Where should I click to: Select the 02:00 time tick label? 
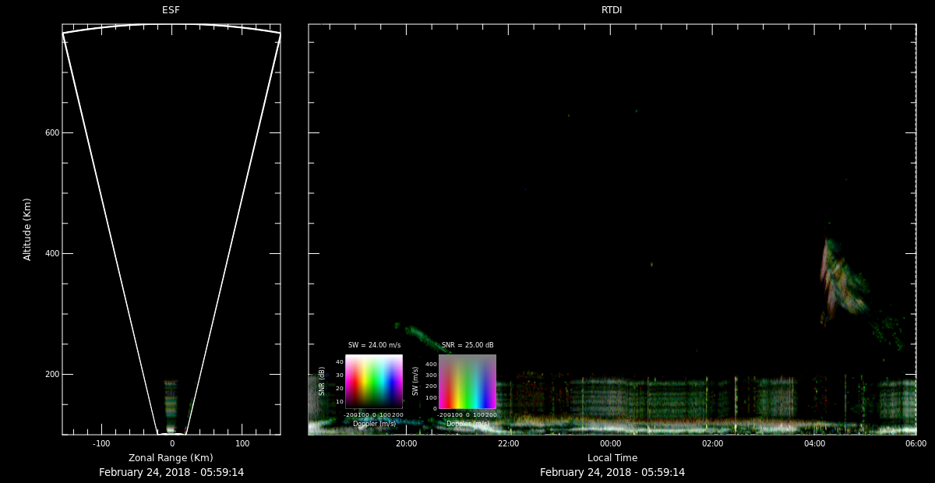pos(712,443)
